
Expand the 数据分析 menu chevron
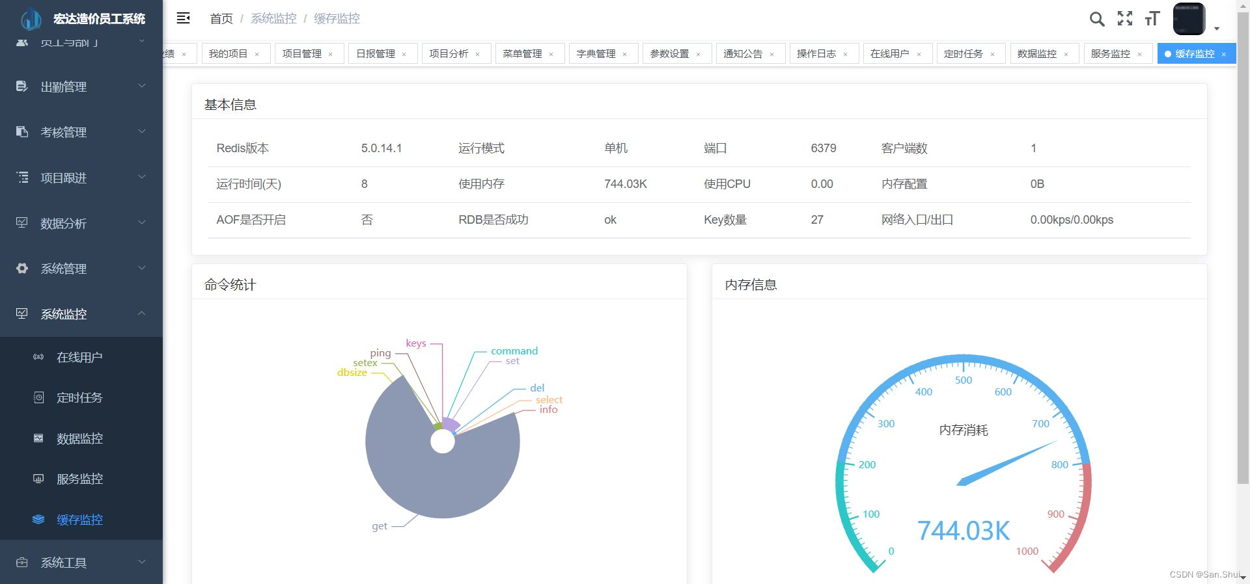tap(142, 222)
